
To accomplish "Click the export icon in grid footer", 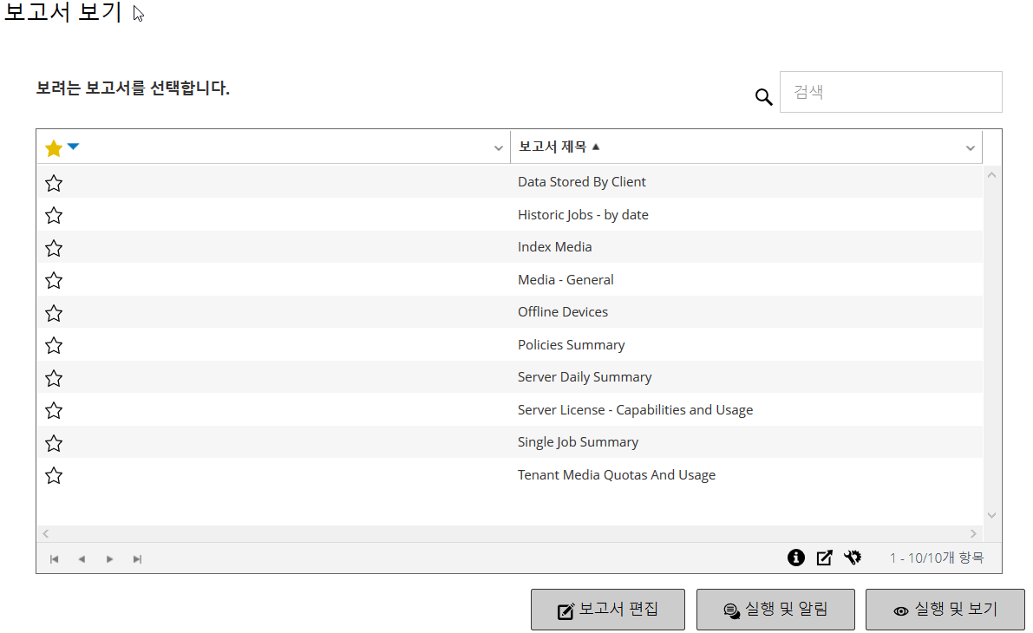I will click(x=825, y=558).
